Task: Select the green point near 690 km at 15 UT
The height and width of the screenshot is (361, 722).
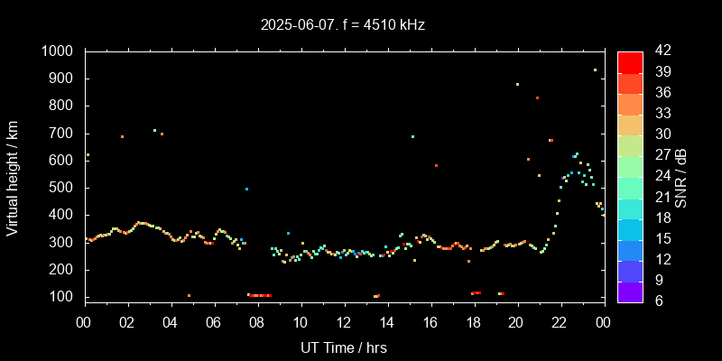Action: pyautogui.click(x=412, y=137)
